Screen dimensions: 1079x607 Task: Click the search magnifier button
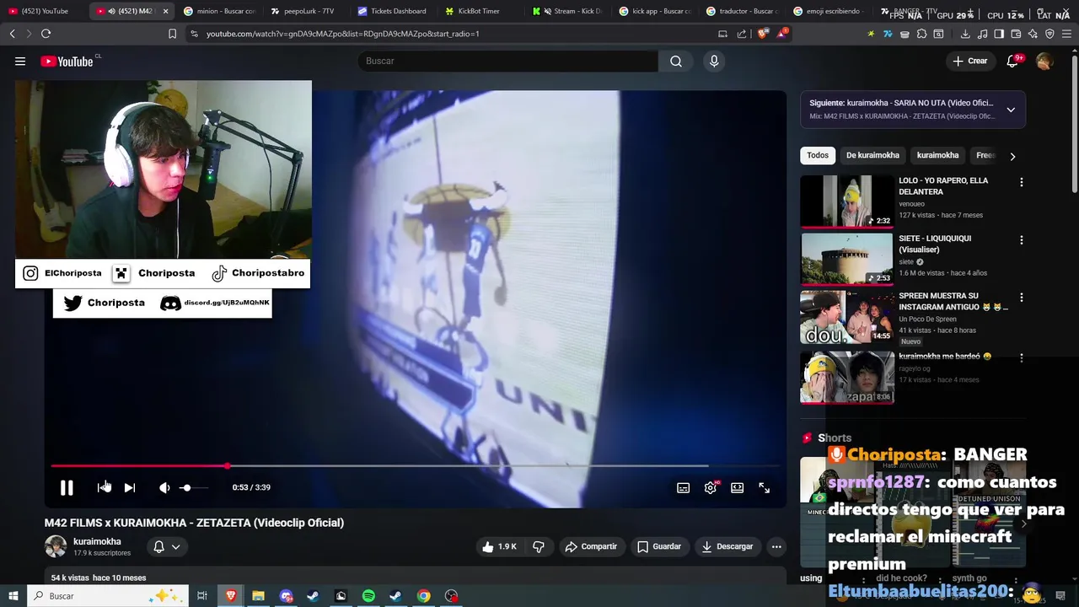[676, 61]
